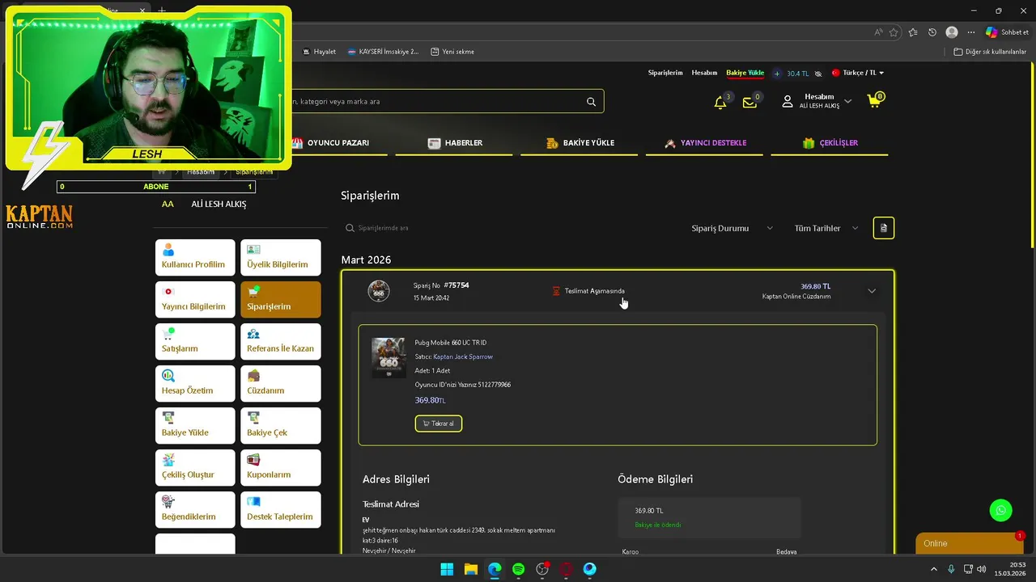Screen dimensions: 1036x582
Task: Click order number #75754 text
Action: tap(456, 285)
